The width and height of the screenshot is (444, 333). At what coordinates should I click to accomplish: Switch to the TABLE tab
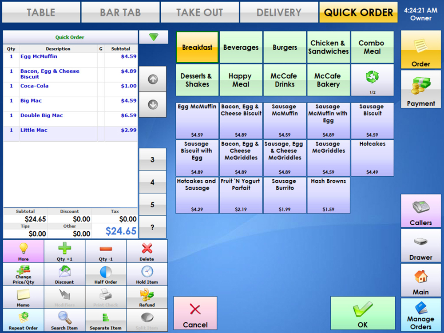coord(41,12)
